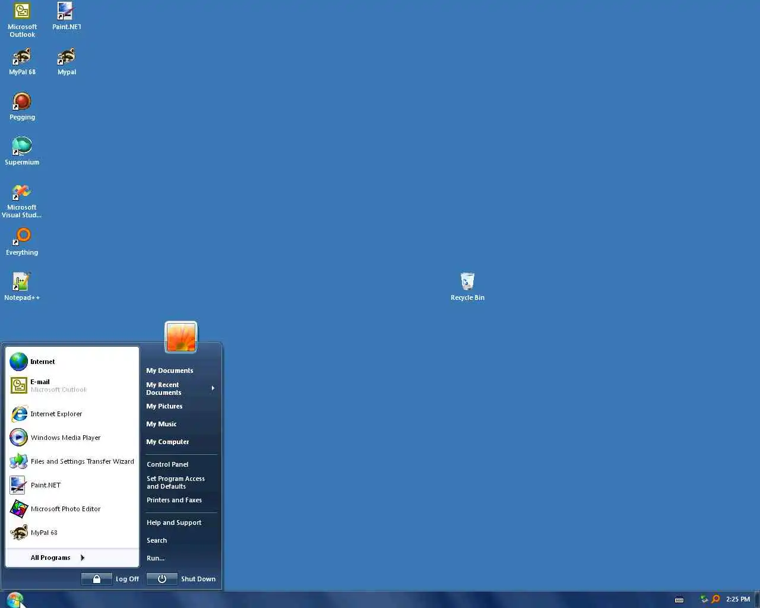Screen dimensions: 760x608
Task: Open Microsoft Outlook desktop shortcut
Action: (22, 20)
